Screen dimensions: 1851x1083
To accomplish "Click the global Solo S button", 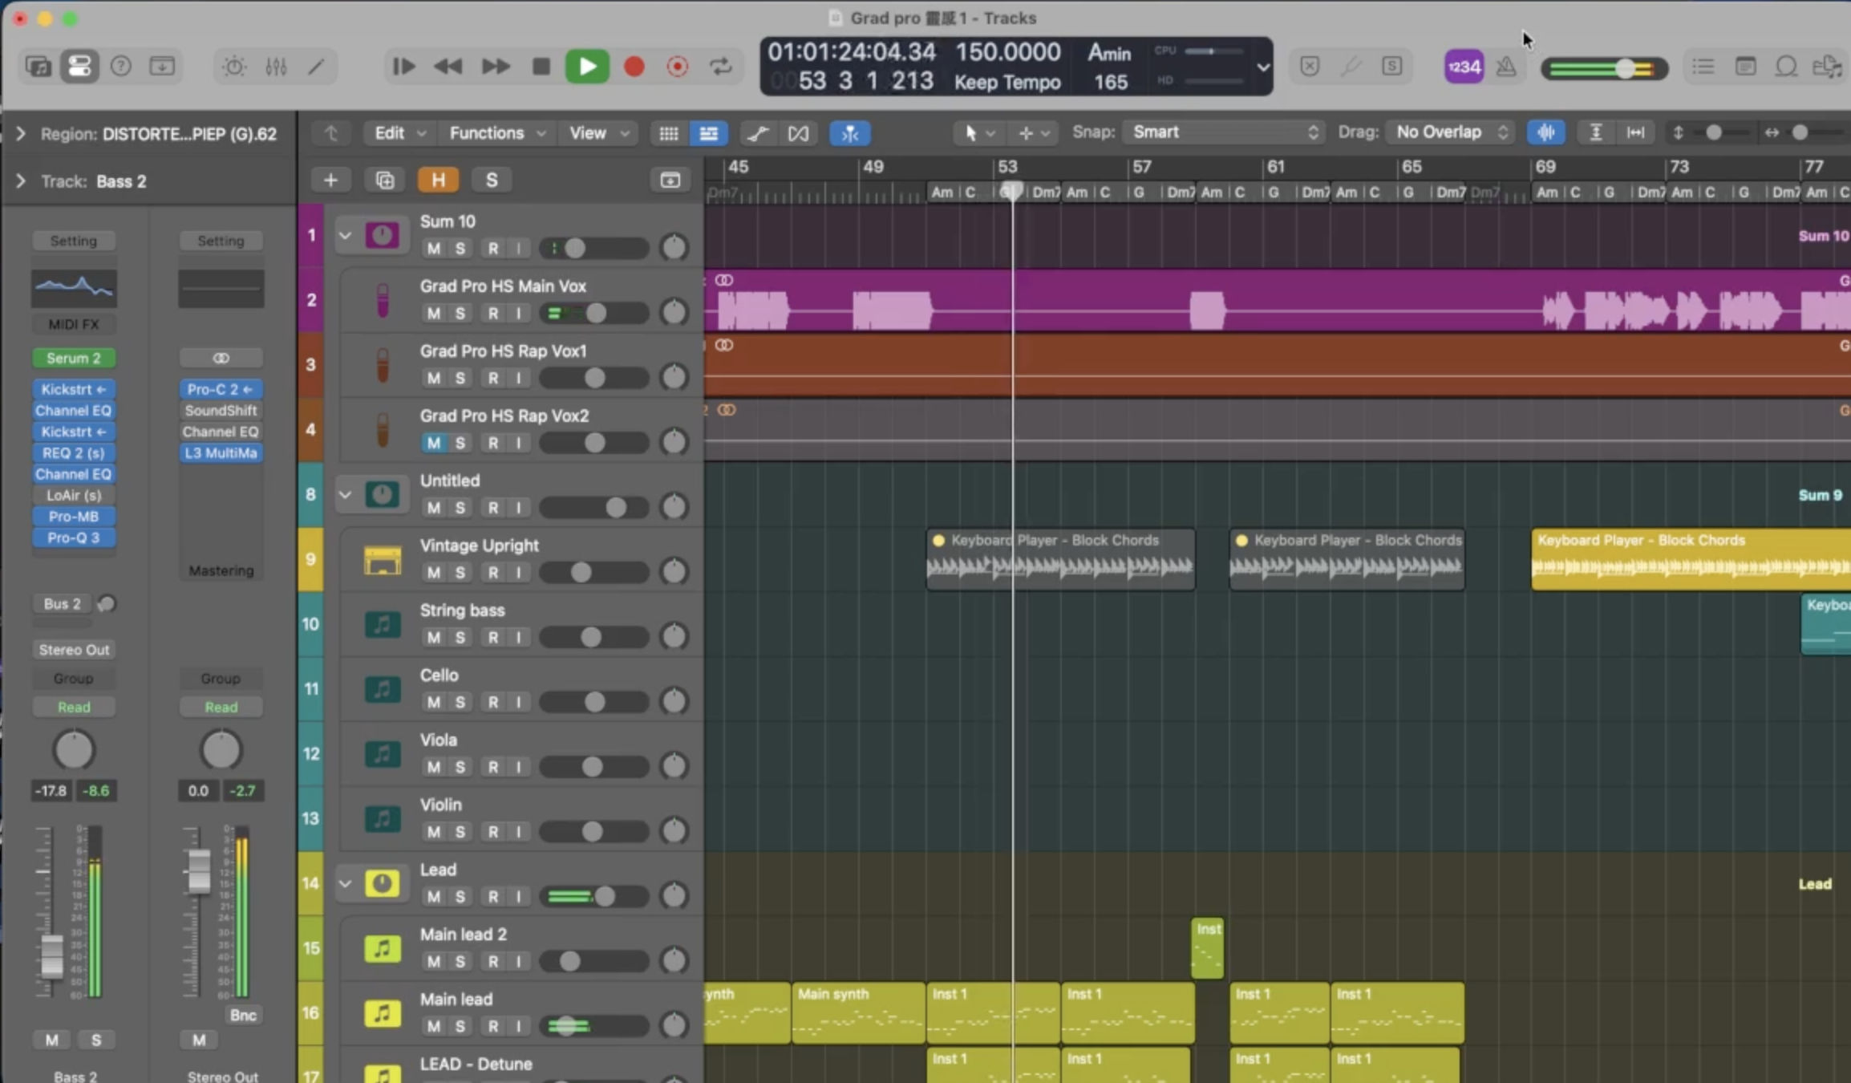I will [x=492, y=180].
